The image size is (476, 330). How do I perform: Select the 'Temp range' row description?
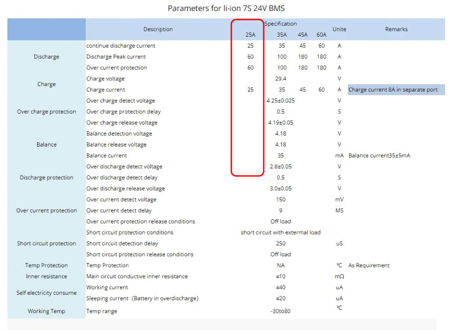point(101,311)
